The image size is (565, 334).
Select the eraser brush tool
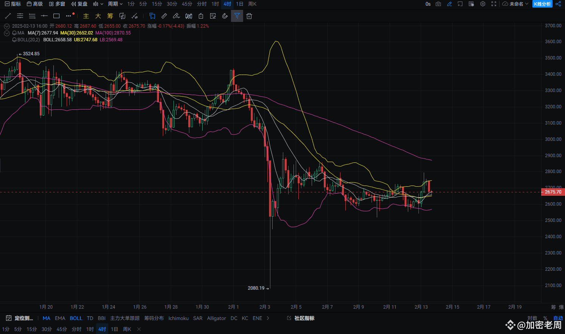tap(176, 16)
